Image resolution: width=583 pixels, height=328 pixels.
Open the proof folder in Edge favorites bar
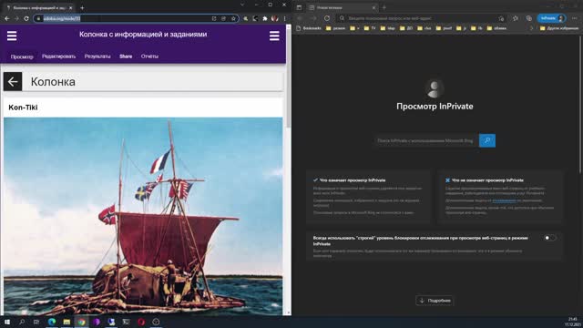(444, 28)
